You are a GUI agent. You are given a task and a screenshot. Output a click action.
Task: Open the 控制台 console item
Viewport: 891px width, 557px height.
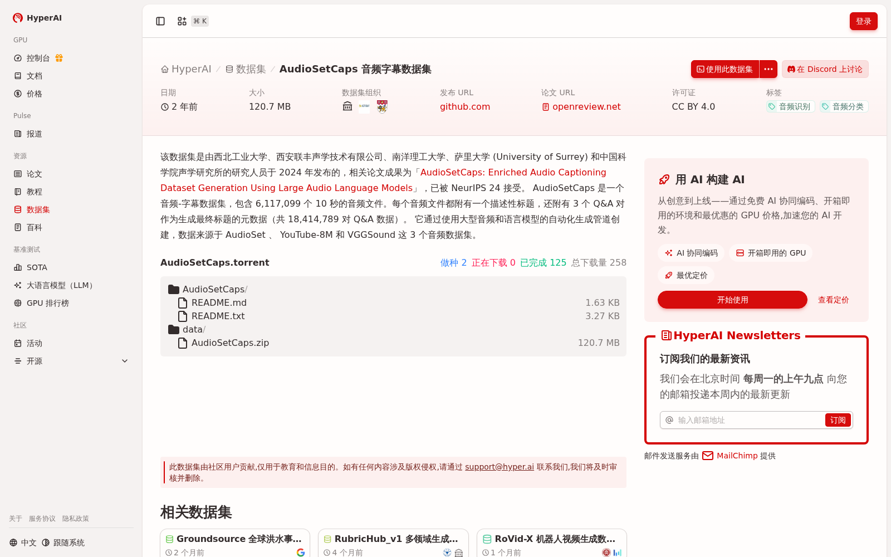38,58
